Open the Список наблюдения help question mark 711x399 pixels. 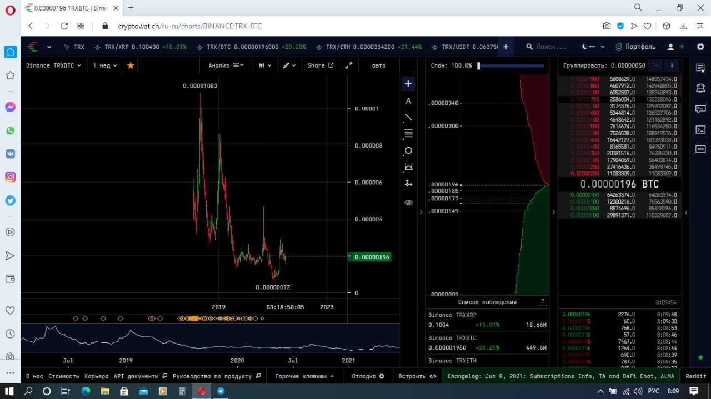point(543,301)
